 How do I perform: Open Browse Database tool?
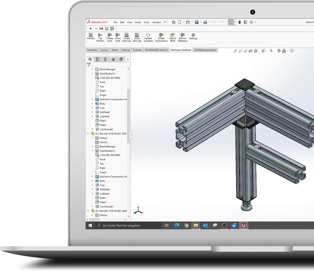[x=182, y=37]
